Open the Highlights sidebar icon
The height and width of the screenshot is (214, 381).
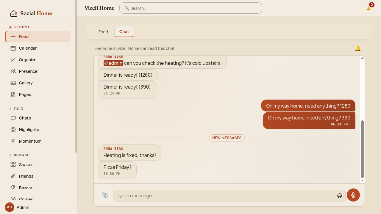(13, 130)
